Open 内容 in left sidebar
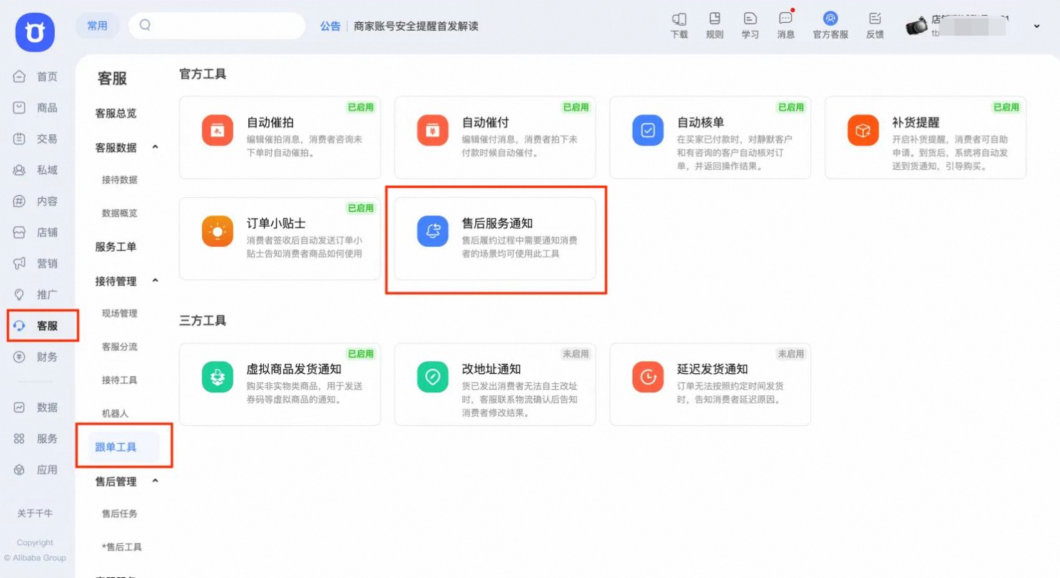1060x578 pixels. coord(36,201)
